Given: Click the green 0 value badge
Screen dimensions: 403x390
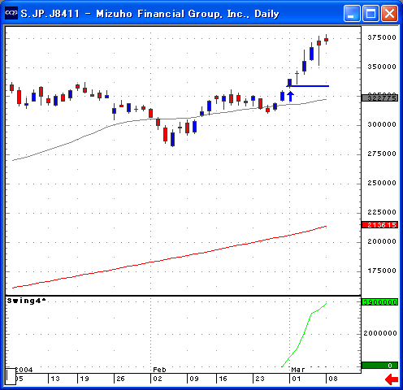Looking at the screenshot, I should coord(380,366).
